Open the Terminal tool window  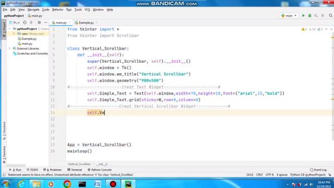(x=75, y=170)
